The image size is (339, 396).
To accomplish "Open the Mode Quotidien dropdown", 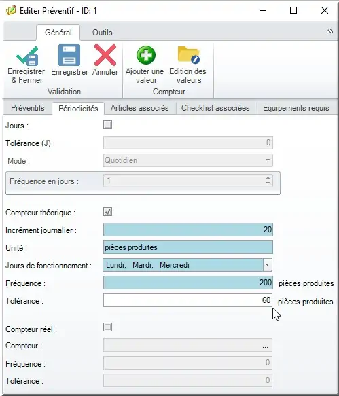I will tap(268, 160).
